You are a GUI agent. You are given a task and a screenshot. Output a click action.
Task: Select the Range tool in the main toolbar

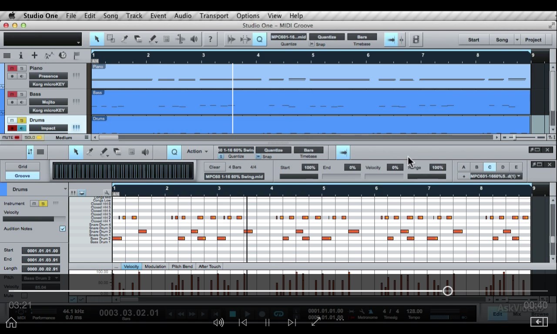111,39
